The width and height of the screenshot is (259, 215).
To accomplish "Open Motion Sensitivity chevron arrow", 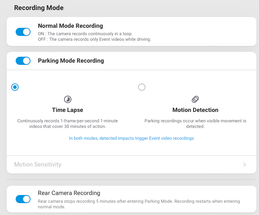I will tap(244, 165).
